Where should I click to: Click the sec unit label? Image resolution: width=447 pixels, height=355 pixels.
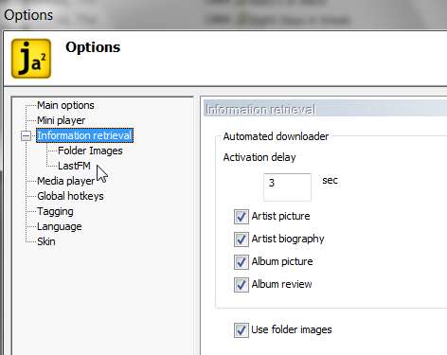[331, 180]
